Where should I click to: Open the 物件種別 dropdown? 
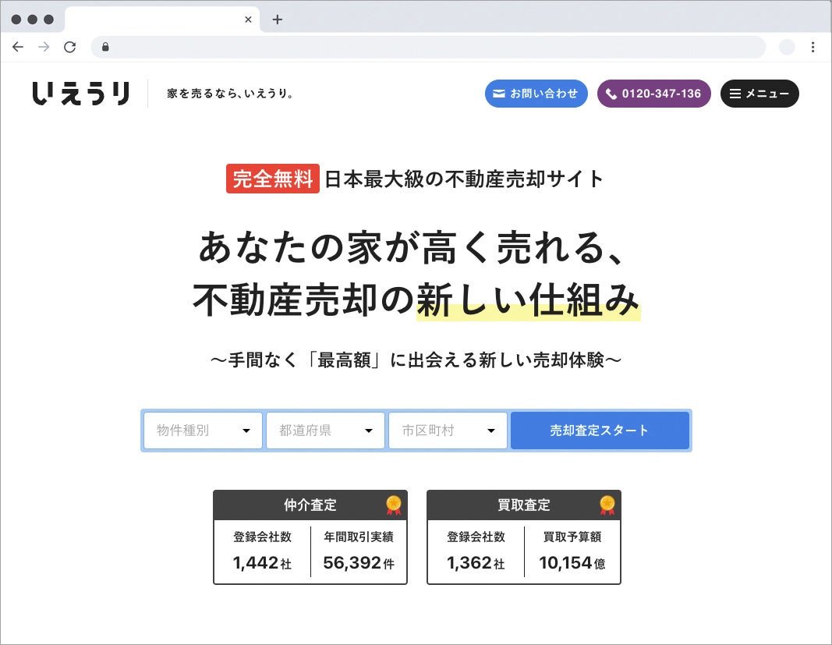tap(203, 430)
